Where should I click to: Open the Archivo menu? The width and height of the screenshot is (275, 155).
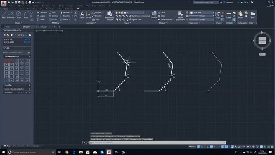click(12, 6)
